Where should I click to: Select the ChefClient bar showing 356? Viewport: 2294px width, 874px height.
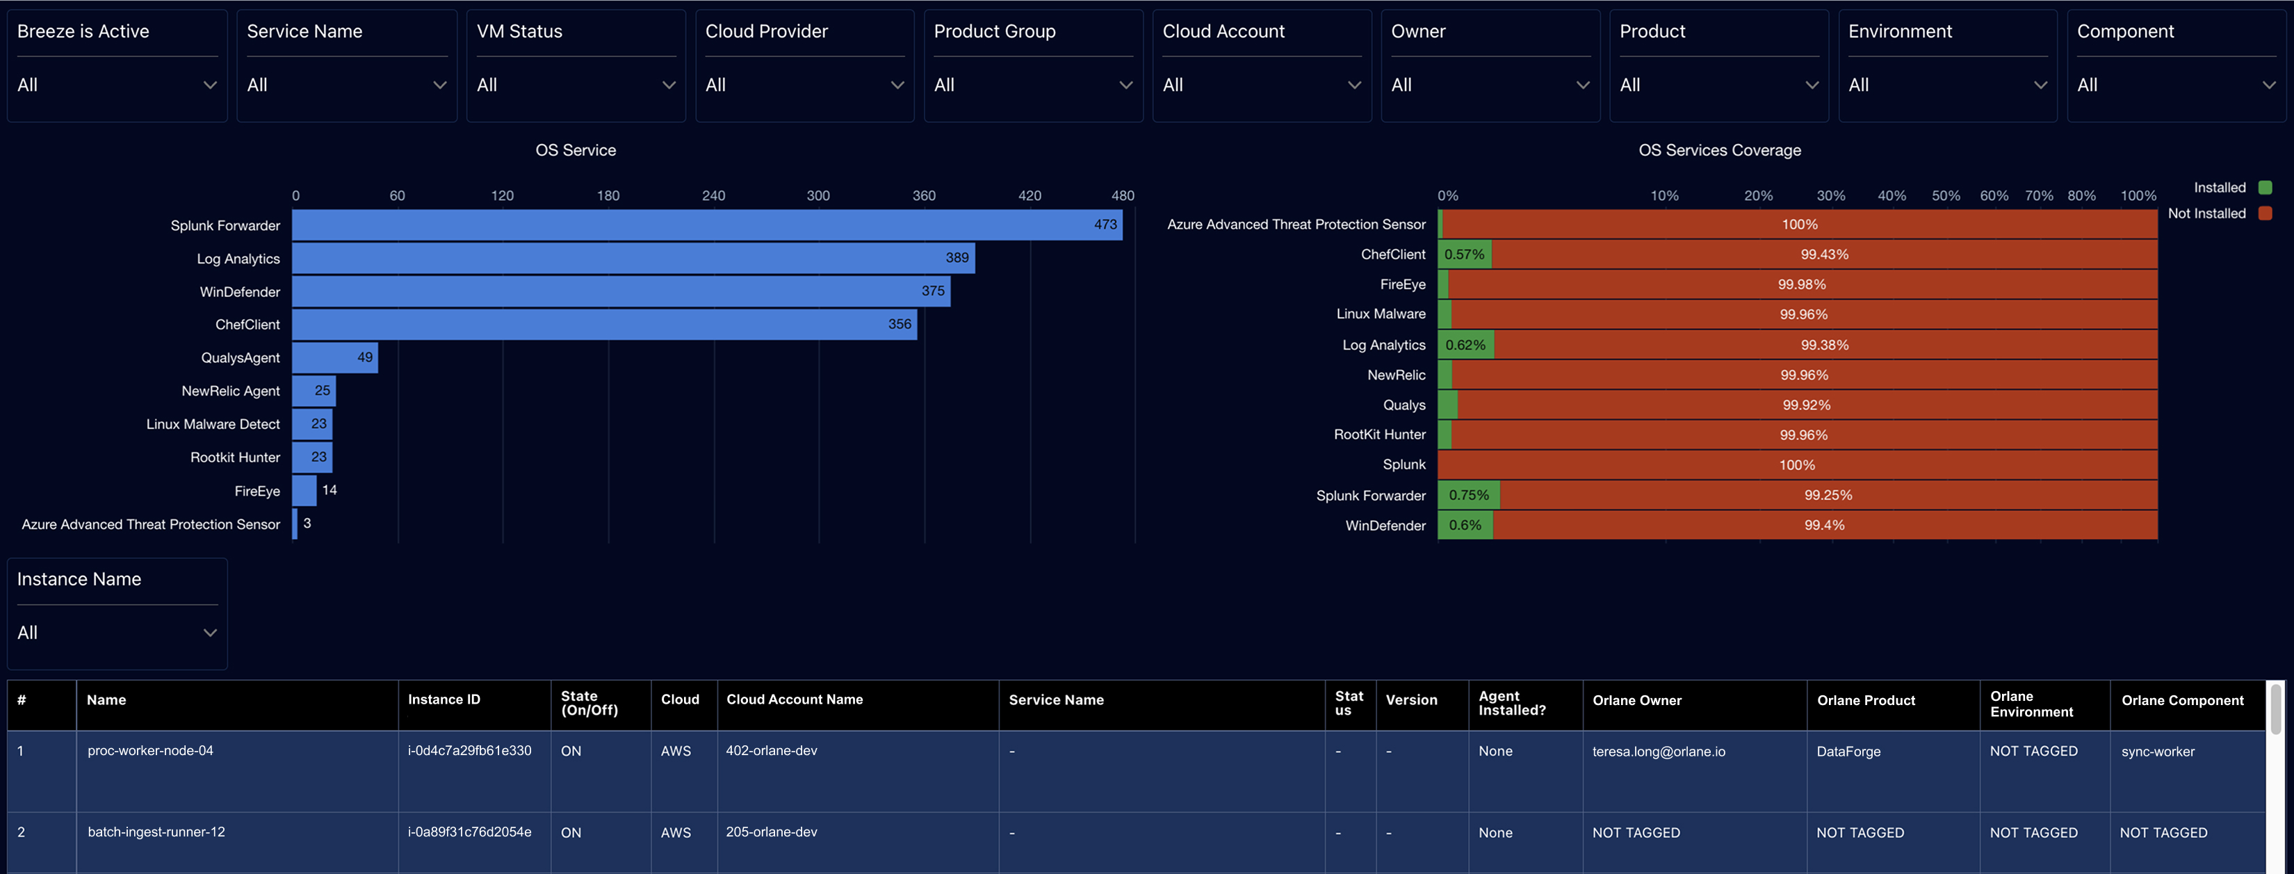click(605, 324)
